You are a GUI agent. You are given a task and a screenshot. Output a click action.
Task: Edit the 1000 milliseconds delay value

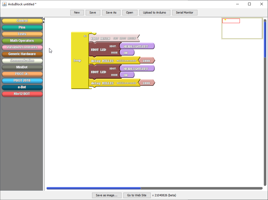coord(146,61)
